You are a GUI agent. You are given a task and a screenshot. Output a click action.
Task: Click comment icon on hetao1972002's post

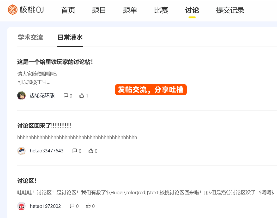[72, 206]
